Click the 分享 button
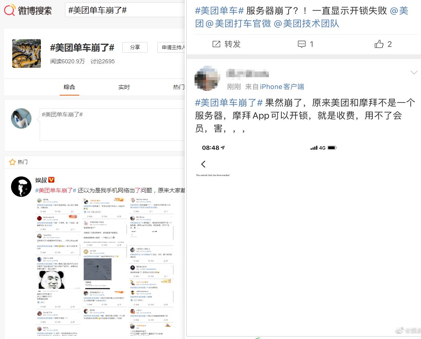 coord(135,47)
